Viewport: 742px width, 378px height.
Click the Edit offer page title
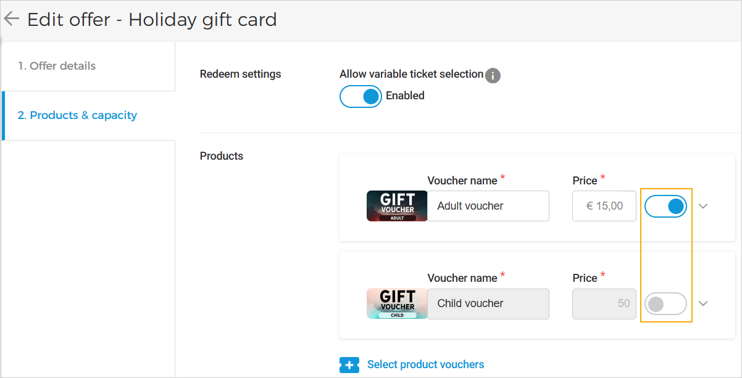152,20
